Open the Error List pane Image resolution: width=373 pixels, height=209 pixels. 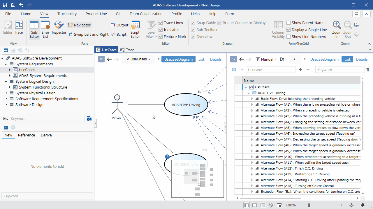(x=45, y=29)
